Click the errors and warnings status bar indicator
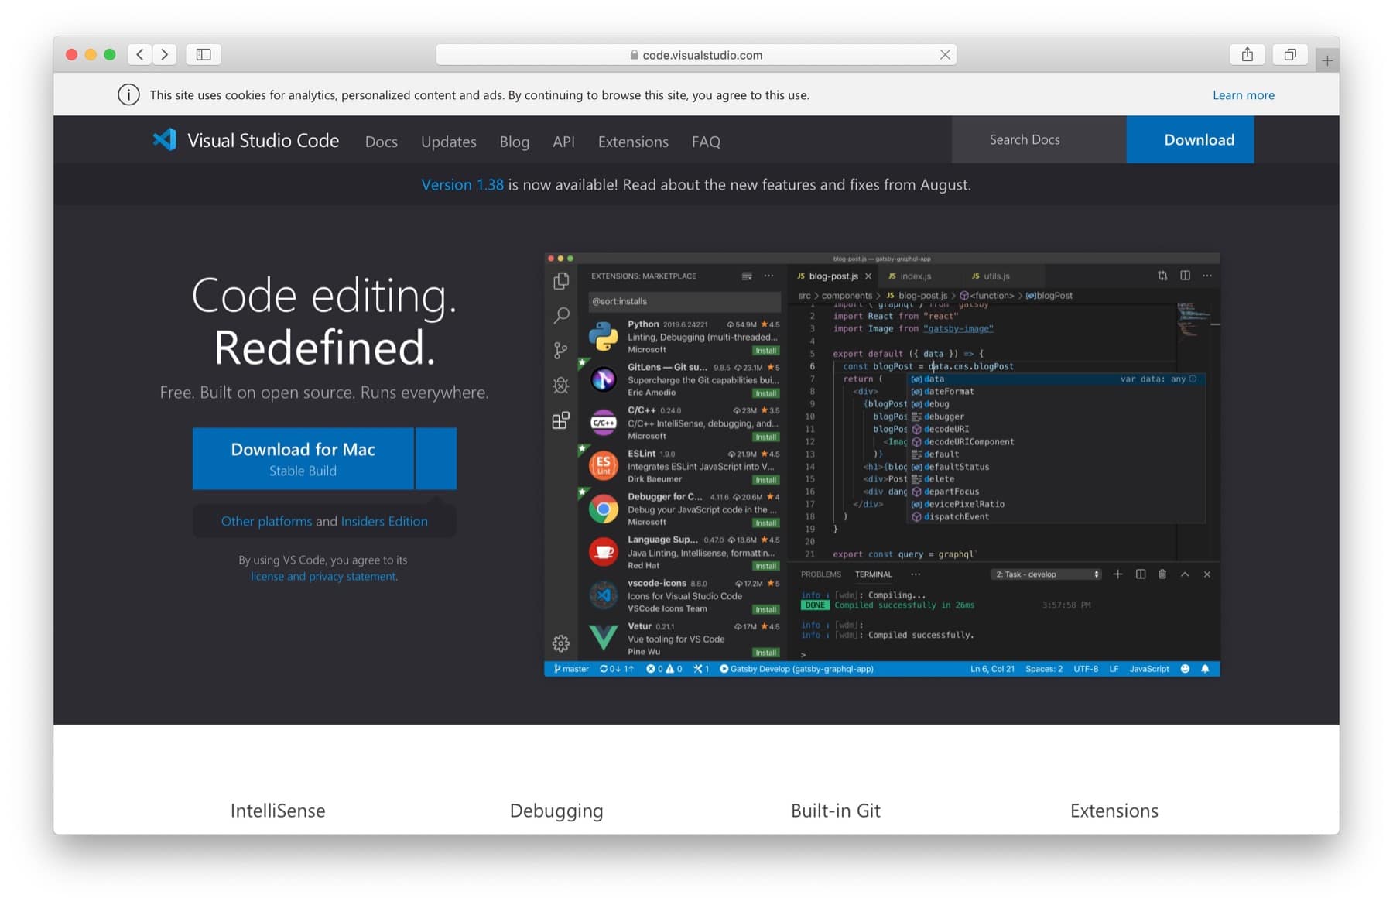Screen dimensions: 1393x905 [666, 668]
